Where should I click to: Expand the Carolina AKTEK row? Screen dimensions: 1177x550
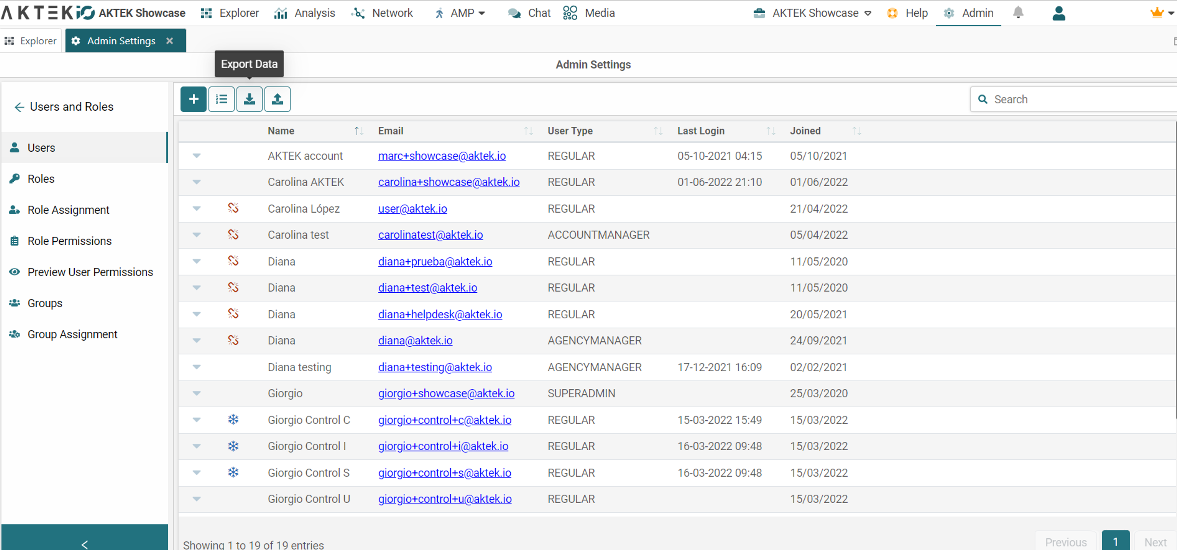(196, 182)
